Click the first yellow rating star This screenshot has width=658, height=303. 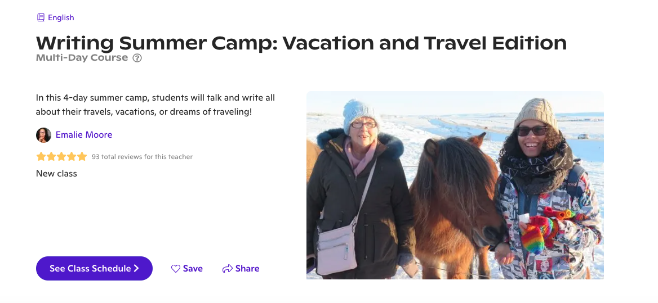[41, 157]
